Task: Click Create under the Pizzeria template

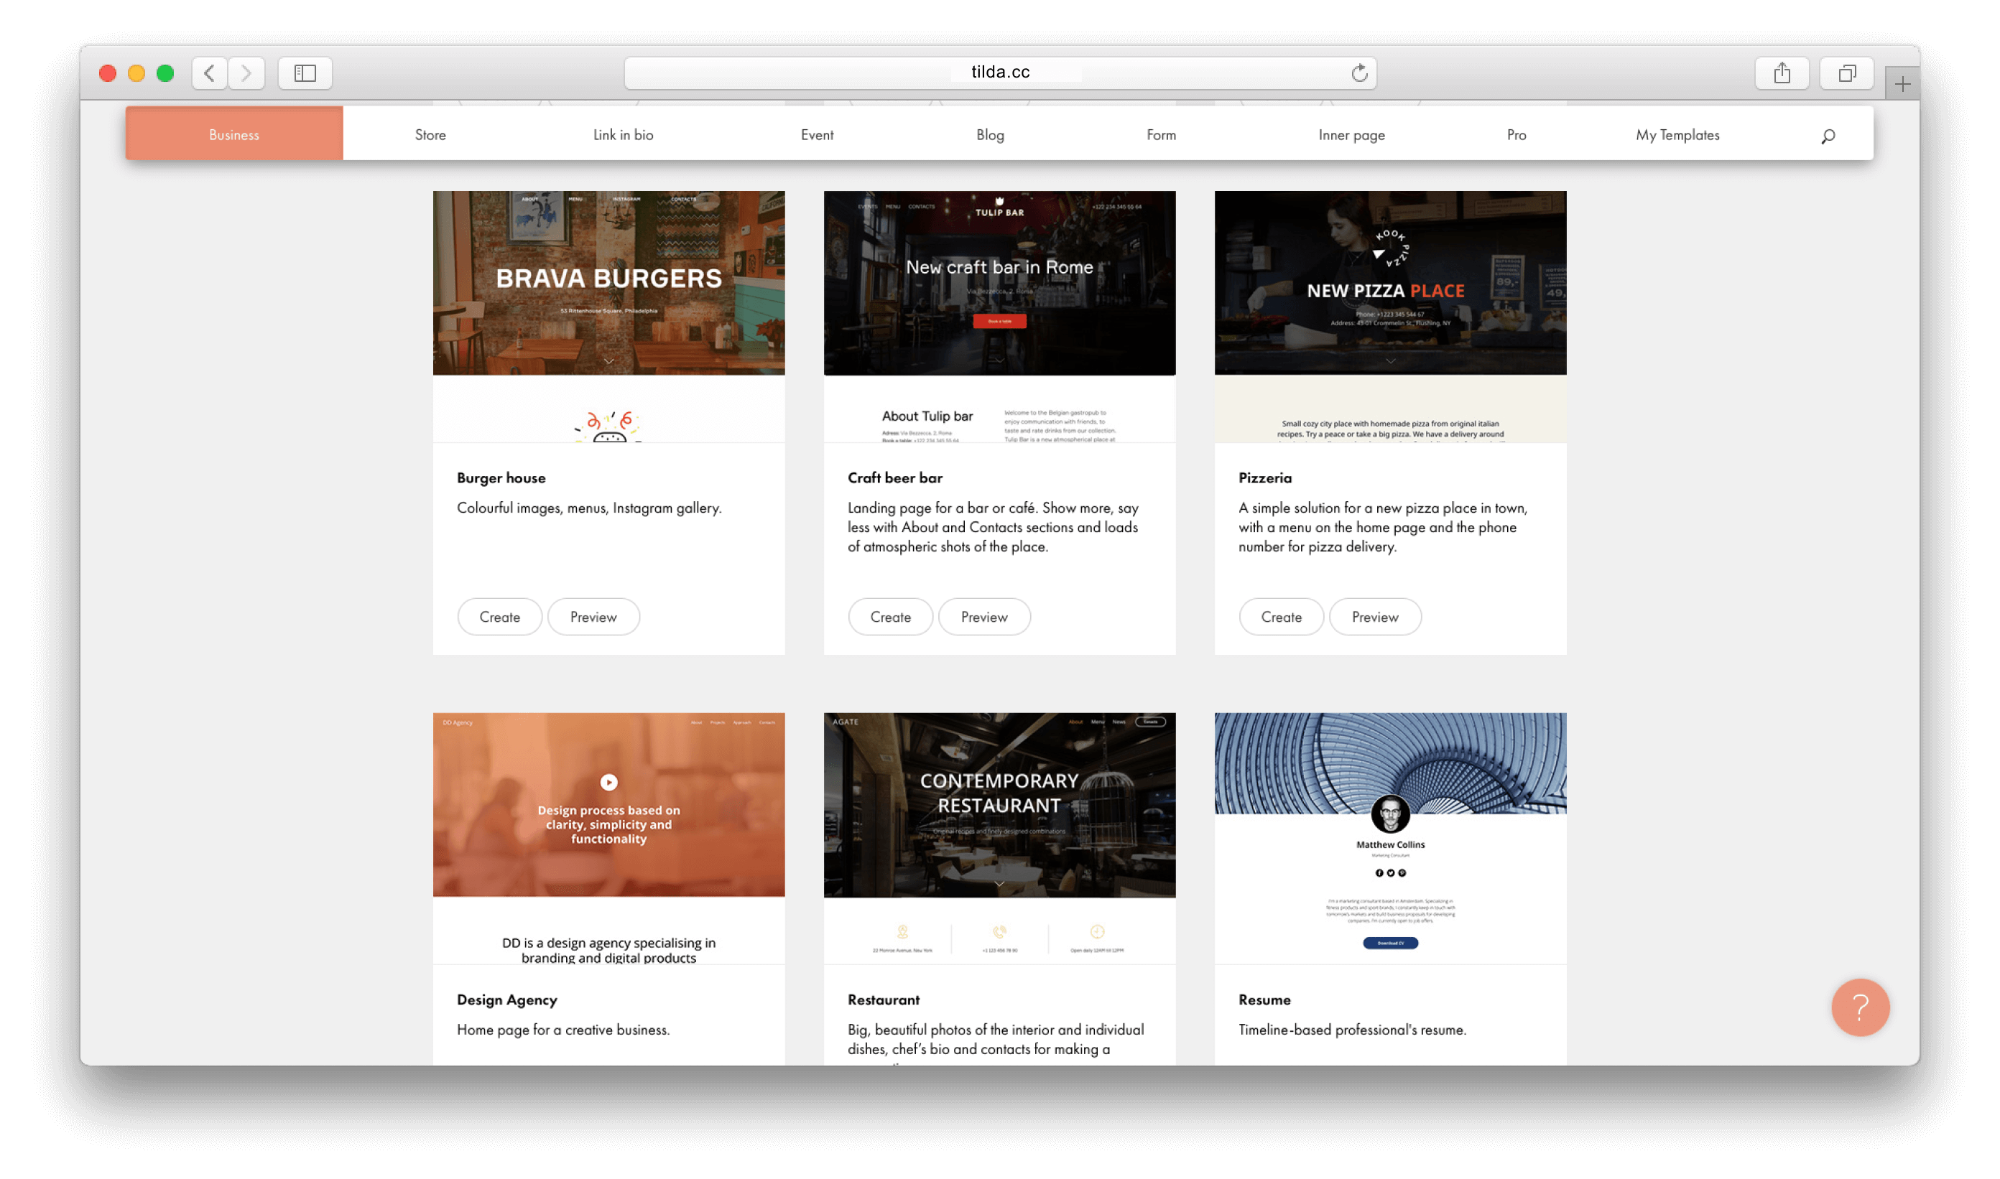Action: tap(1281, 617)
